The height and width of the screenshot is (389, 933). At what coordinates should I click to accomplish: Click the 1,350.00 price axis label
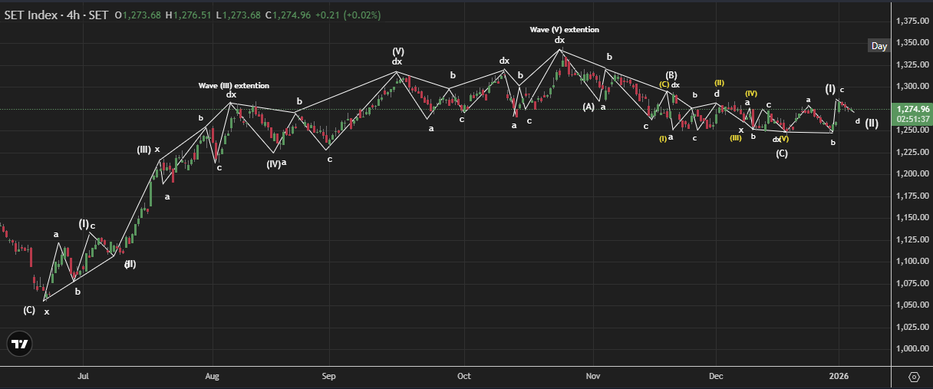coord(912,43)
